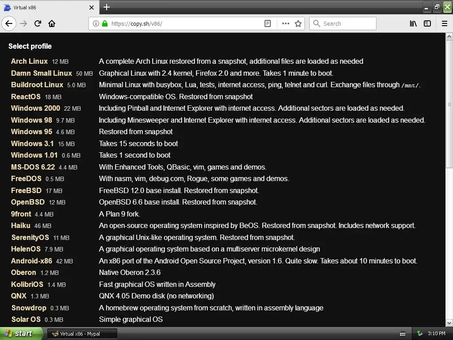Select the Virtual x86 browser tab
The height and width of the screenshot is (340, 453).
[50, 8]
